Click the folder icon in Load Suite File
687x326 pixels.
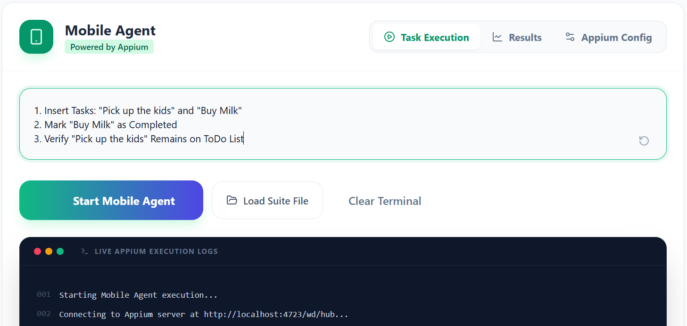(232, 200)
